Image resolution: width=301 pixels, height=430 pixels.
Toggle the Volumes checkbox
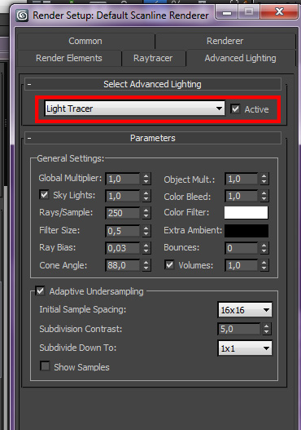[x=169, y=265]
